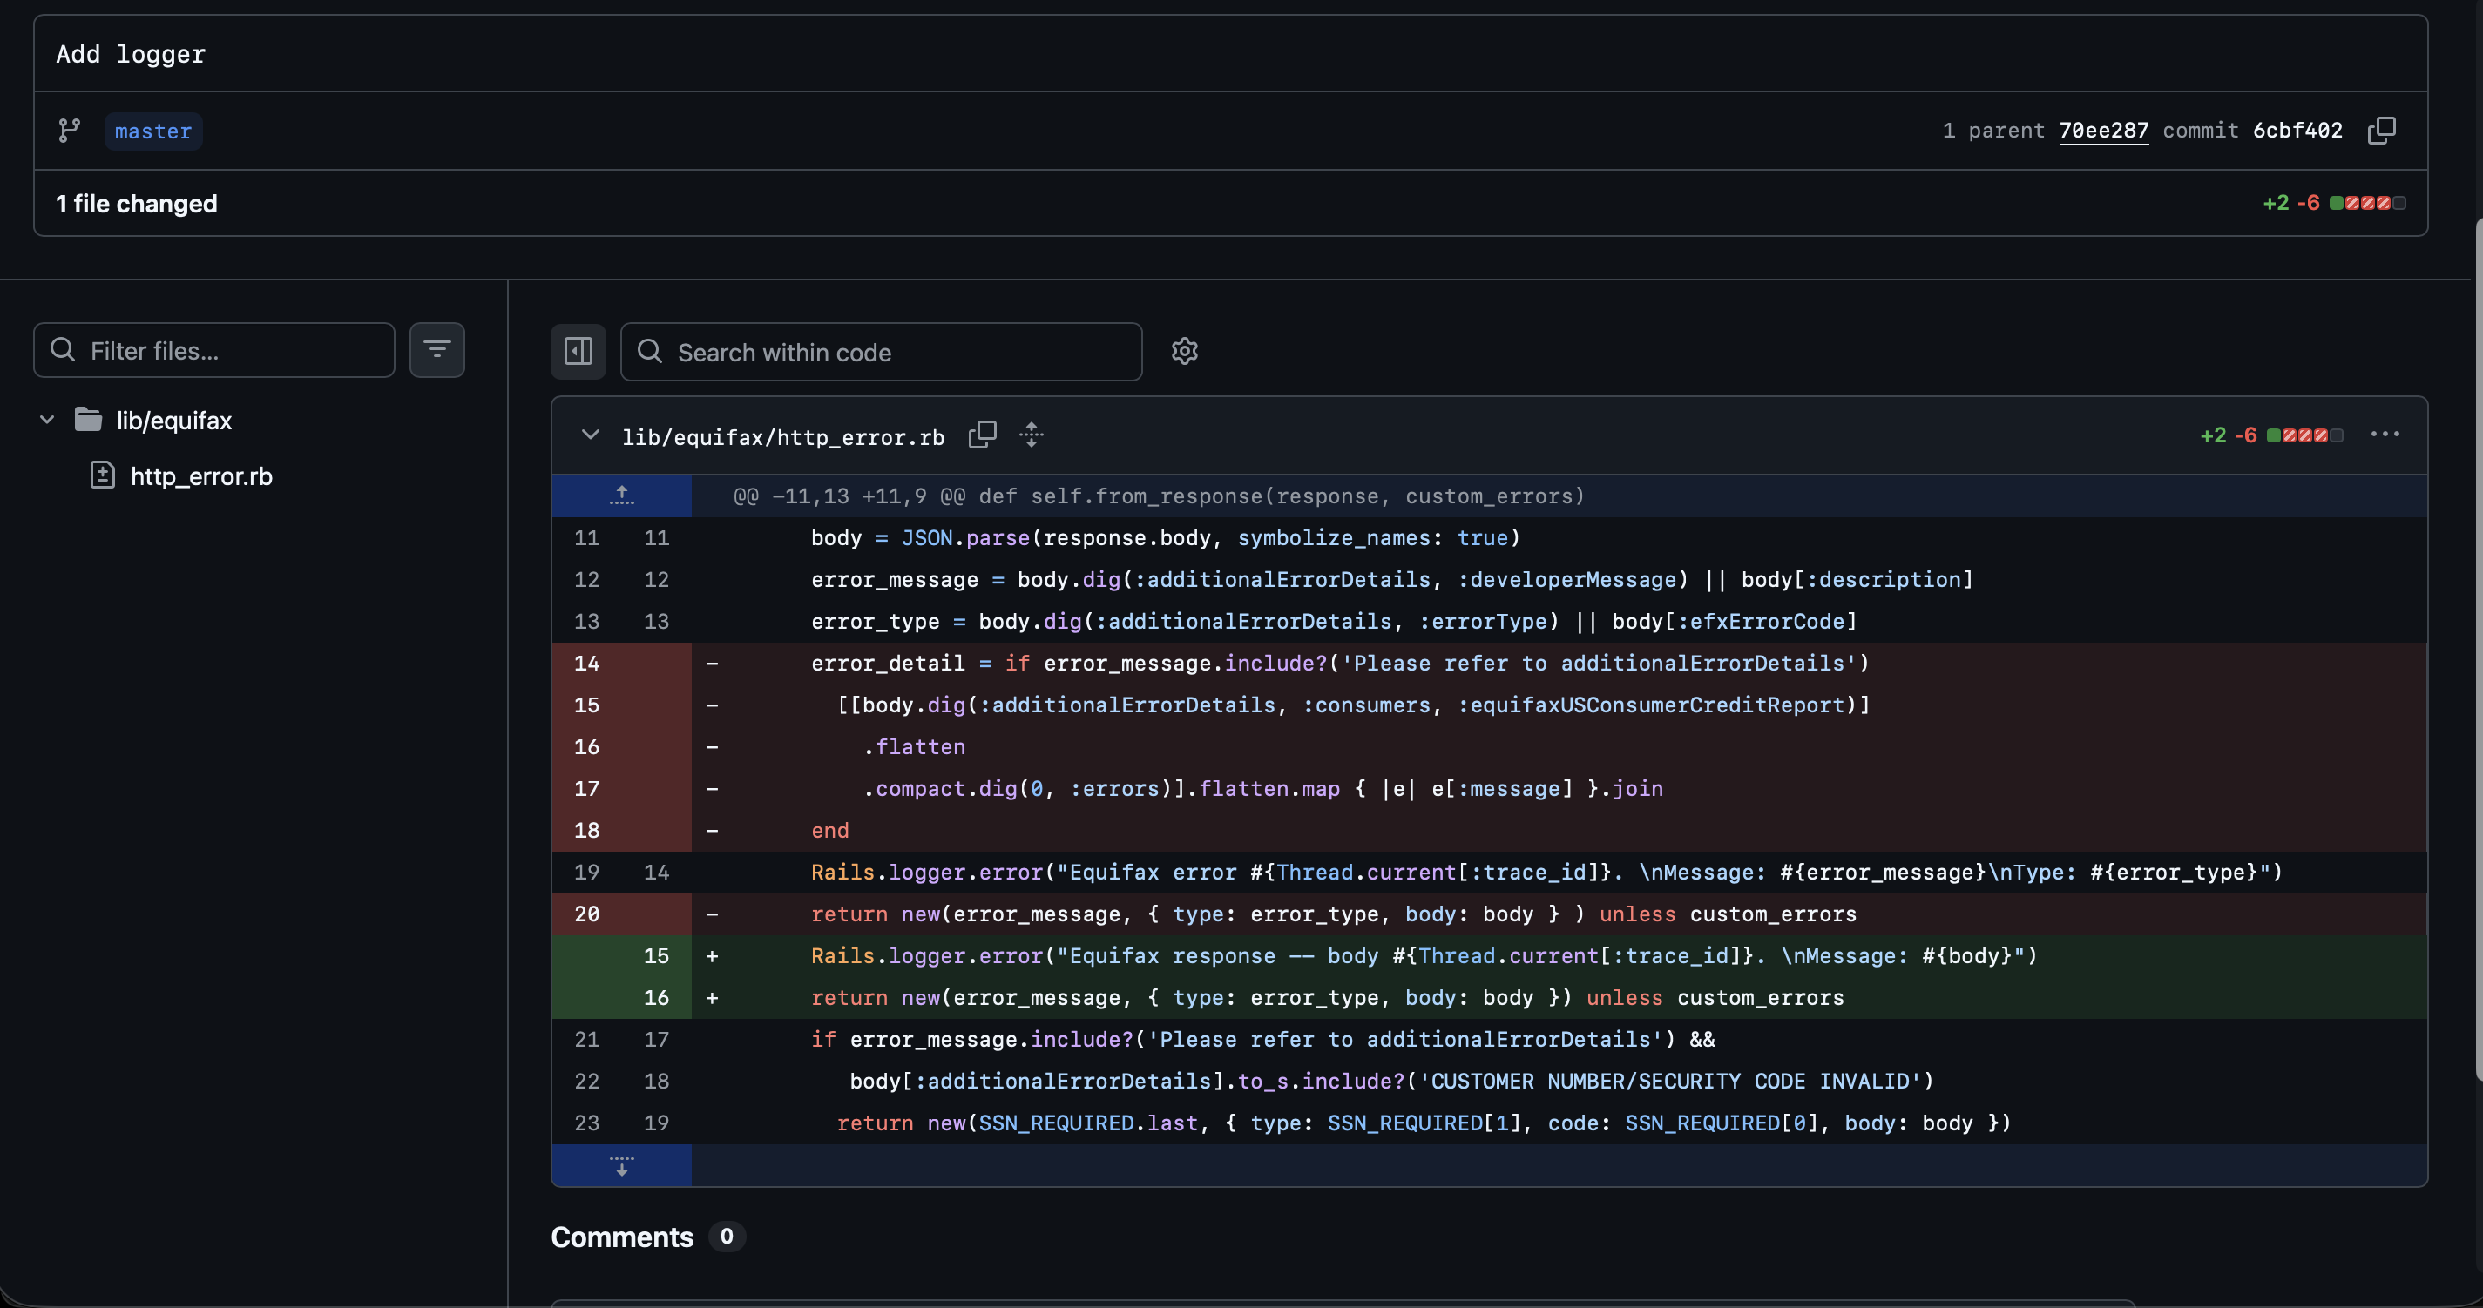Collapse the lib/equifax folder chevron

click(x=46, y=420)
